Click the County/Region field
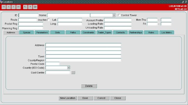The image size is (188, 105). click(83, 60)
